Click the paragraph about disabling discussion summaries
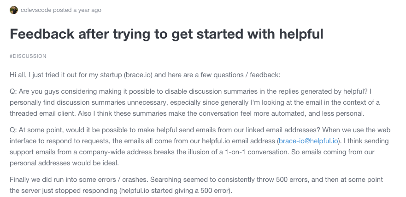The width and height of the screenshot is (406, 197). coord(195,102)
